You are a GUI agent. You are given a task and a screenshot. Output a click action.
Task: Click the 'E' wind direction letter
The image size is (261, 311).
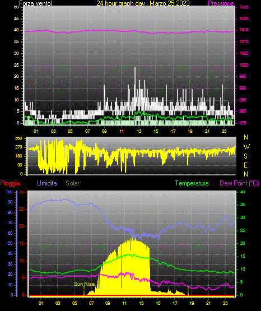click(x=245, y=165)
